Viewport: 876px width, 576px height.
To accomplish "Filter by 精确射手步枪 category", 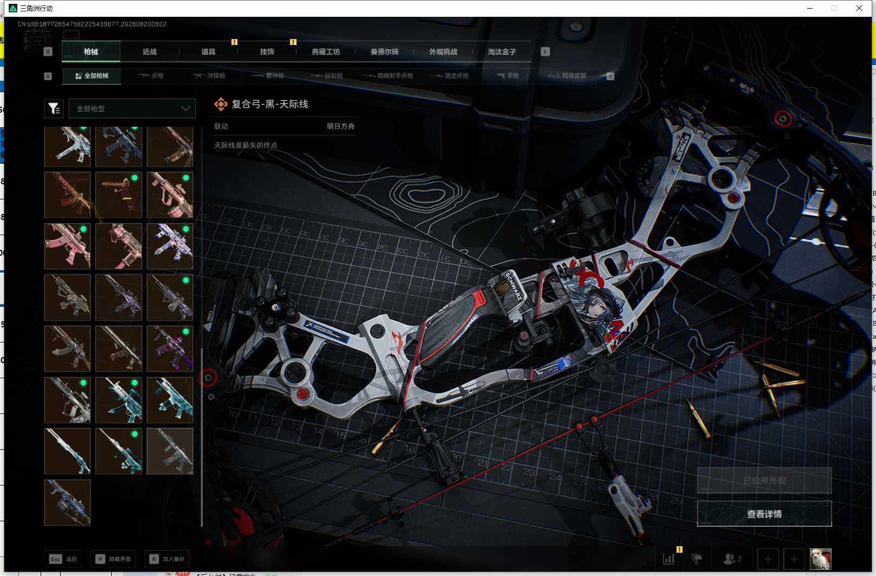I will point(388,76).
